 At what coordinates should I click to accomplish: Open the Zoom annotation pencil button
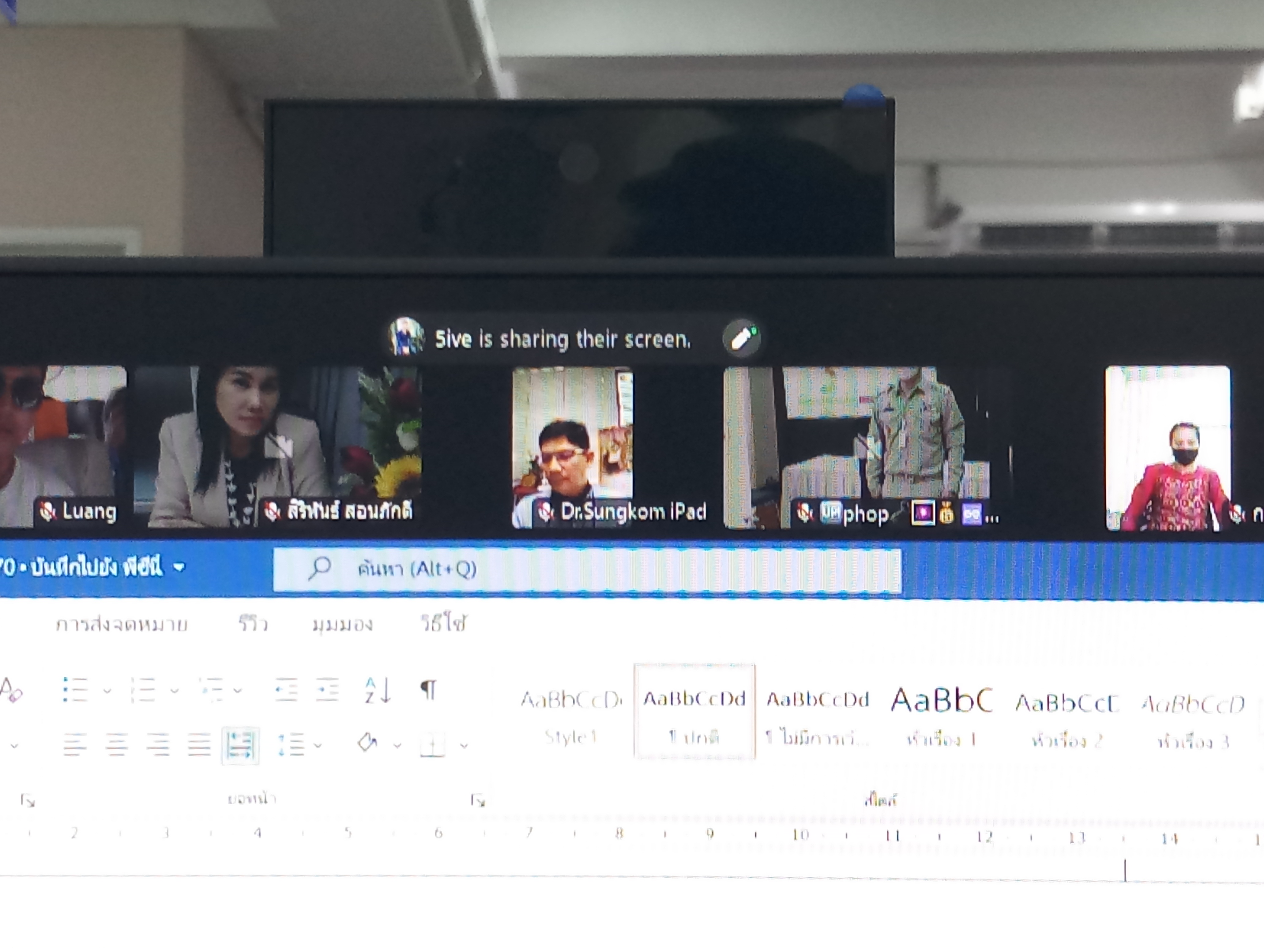pyautogui.click(x=741, y=339)
